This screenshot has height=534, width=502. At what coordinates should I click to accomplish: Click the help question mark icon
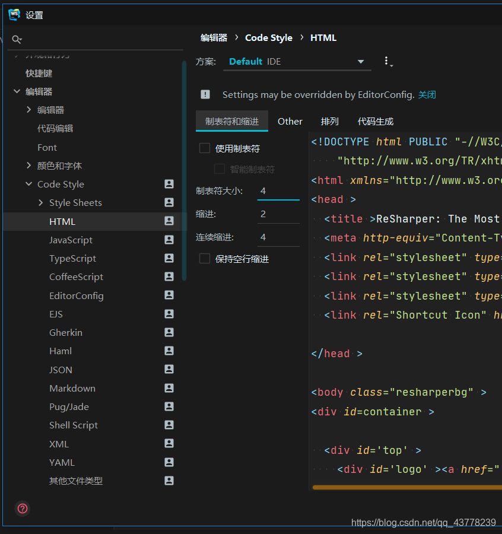(23, 508)
